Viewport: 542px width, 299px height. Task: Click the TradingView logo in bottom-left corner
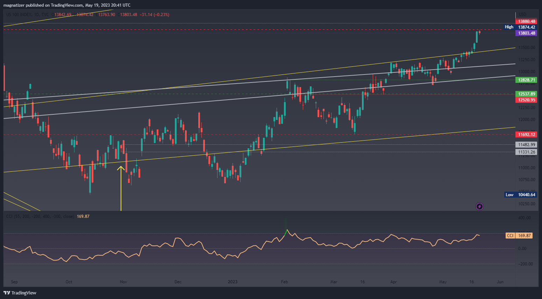(20, 293)
